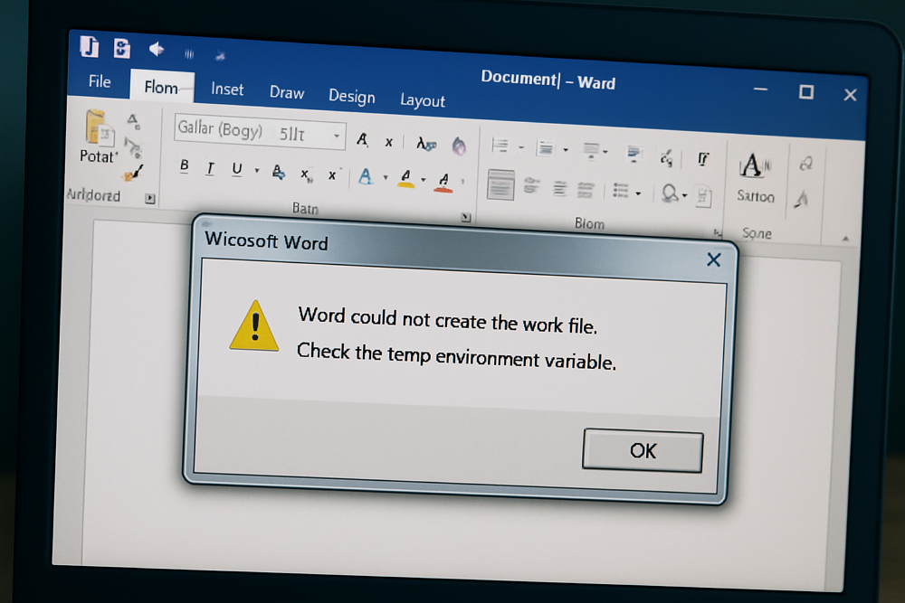Click the line spacing icon
The width and height of the screenshot is (905, 603).
[621, 191]
